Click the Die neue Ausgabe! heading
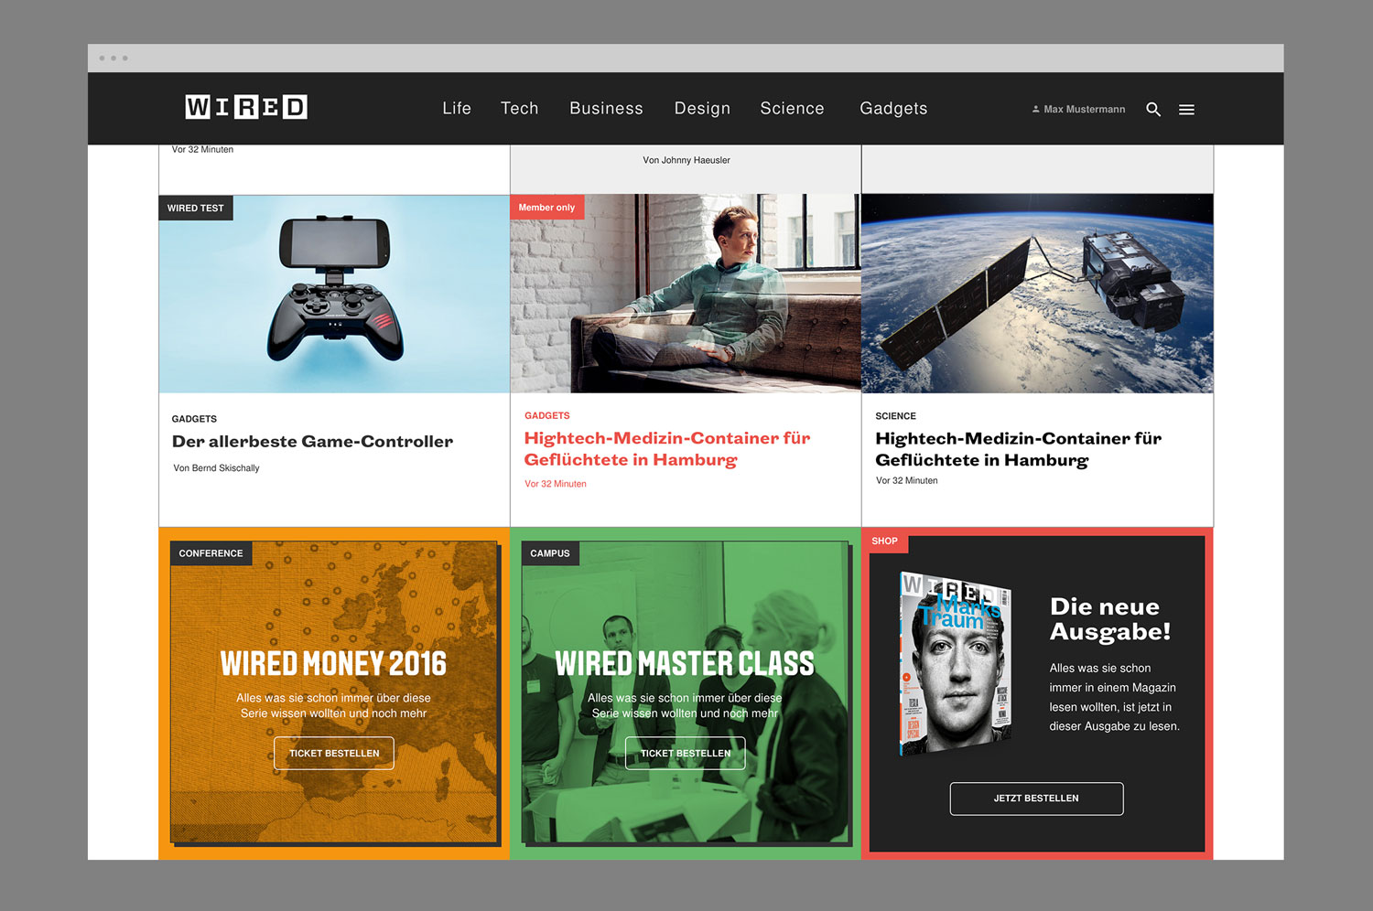 point(1110,619)
